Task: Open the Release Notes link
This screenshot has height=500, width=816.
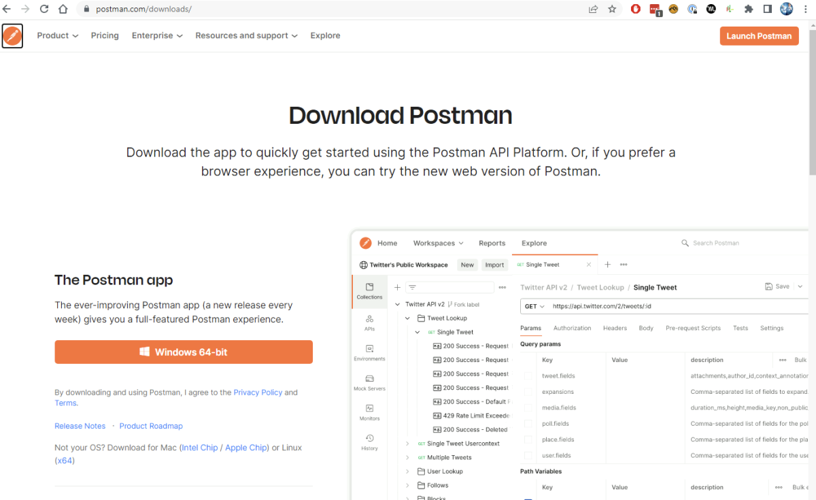Action: click(80, 425)
